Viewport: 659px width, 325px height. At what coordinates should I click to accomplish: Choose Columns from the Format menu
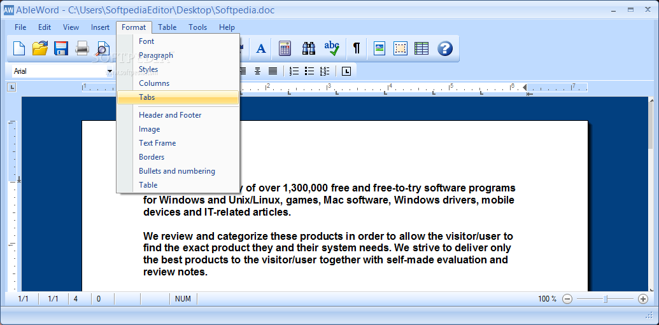point(178,83)
